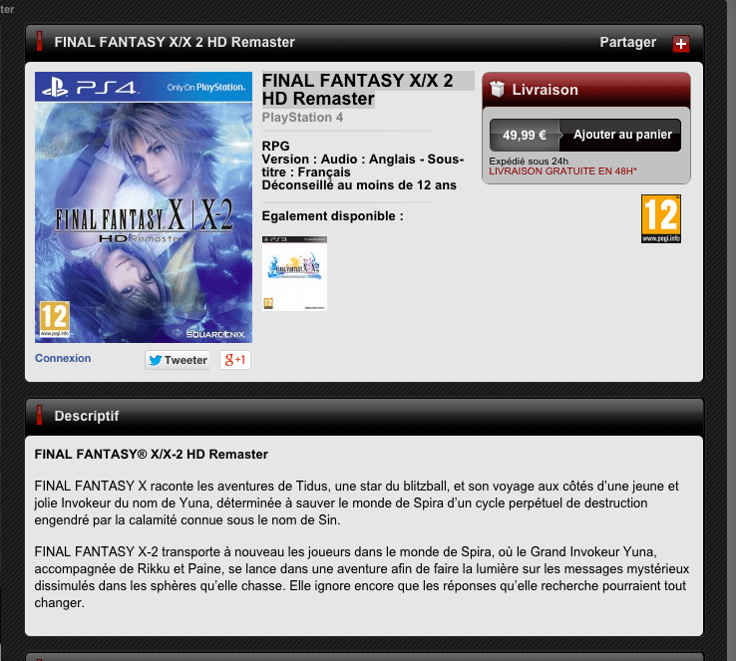Click the Square Enix logo on cover
The height and width of the screenshot is (661, 736).
pyautogui.click(x=215, y=334)
